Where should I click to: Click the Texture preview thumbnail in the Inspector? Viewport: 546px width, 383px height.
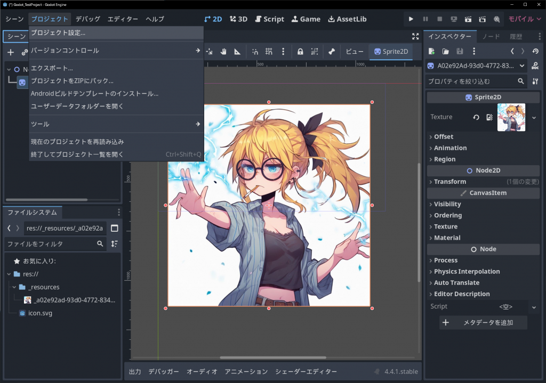tap(511, 117)
